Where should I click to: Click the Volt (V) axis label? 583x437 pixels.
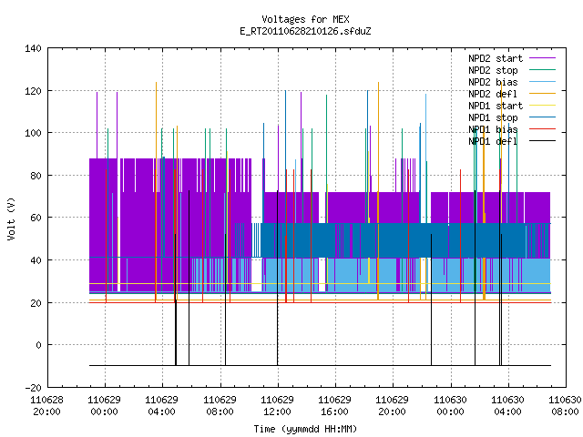(11, 218)
